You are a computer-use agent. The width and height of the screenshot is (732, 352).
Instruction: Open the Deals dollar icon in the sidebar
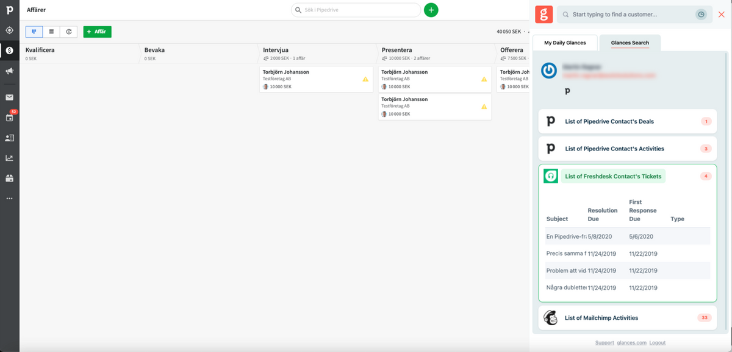coord(9,51)
